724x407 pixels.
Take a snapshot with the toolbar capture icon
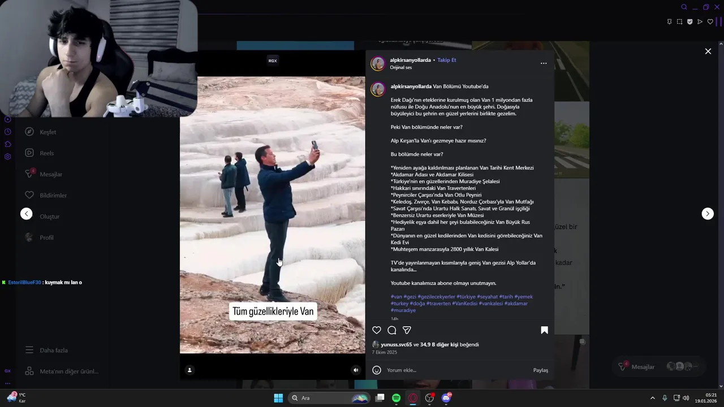[679, 22]
